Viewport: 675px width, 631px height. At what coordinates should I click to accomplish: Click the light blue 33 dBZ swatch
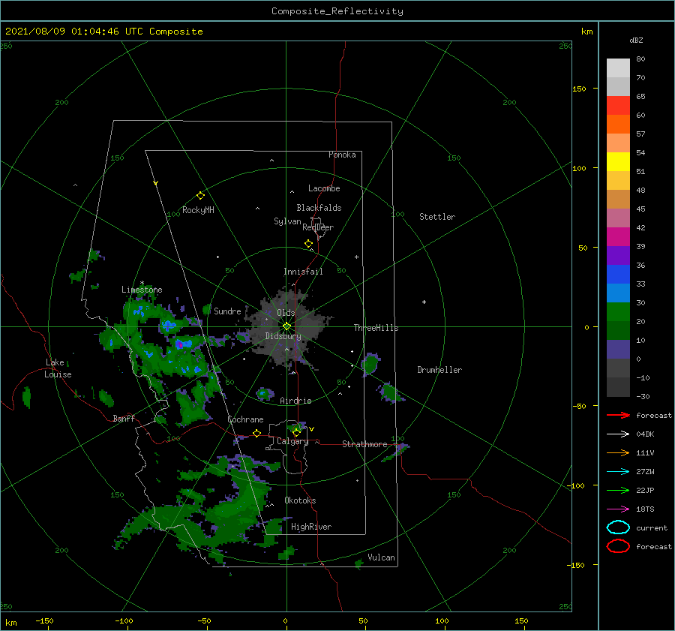coord(618,293)
